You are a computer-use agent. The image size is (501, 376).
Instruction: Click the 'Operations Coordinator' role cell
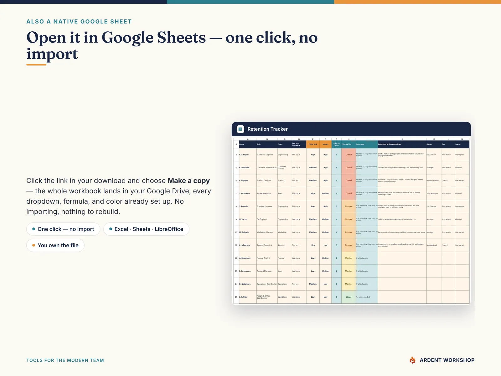click(x=267, y=284)
